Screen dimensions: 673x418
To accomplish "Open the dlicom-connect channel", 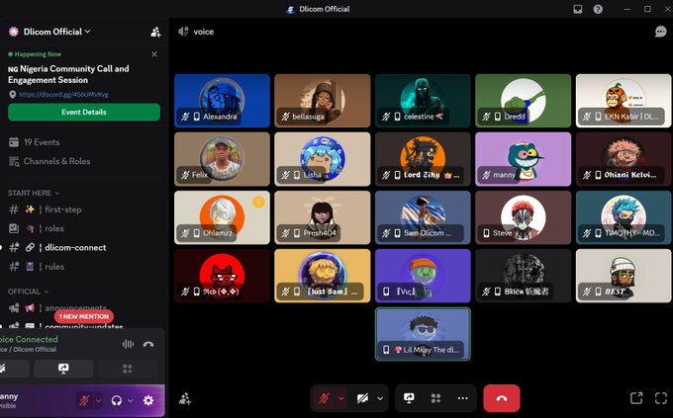I will pos(75,247).
